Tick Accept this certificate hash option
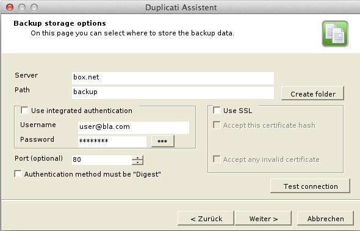This screenshot has width=360, height=231. point(217,125)
